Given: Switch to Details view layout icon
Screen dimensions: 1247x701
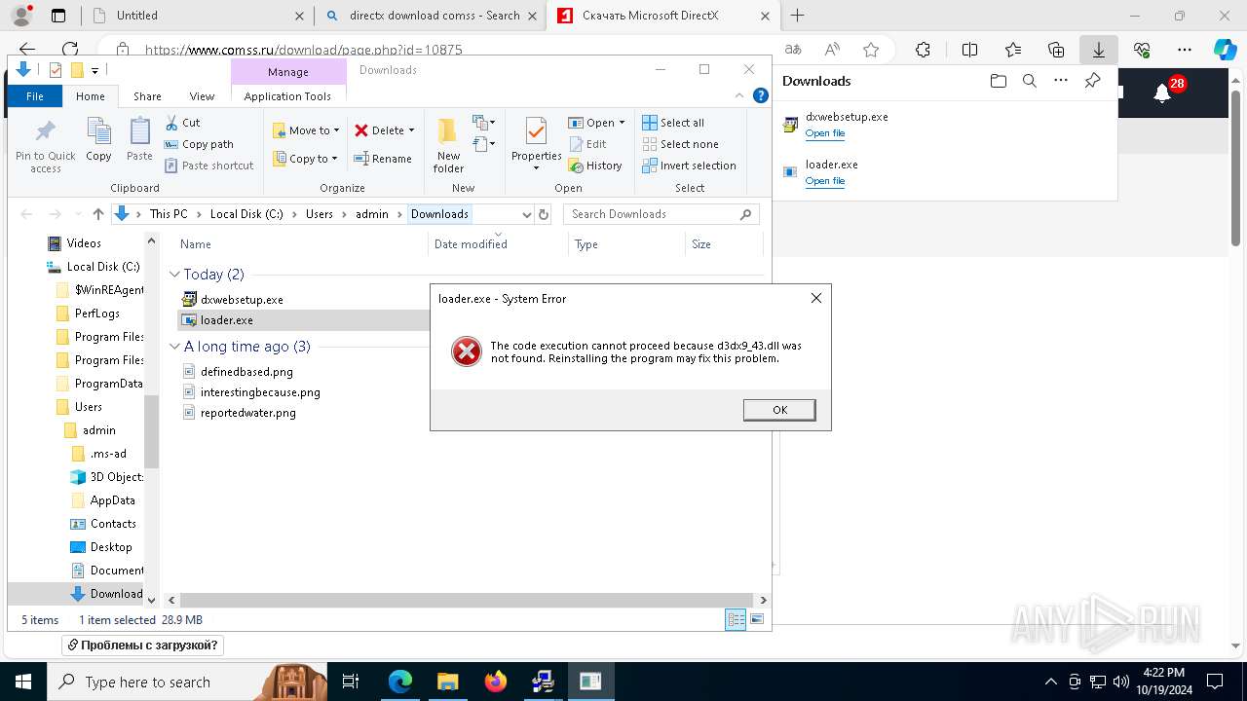Looking at the screenshot, I should pos(736,619).
